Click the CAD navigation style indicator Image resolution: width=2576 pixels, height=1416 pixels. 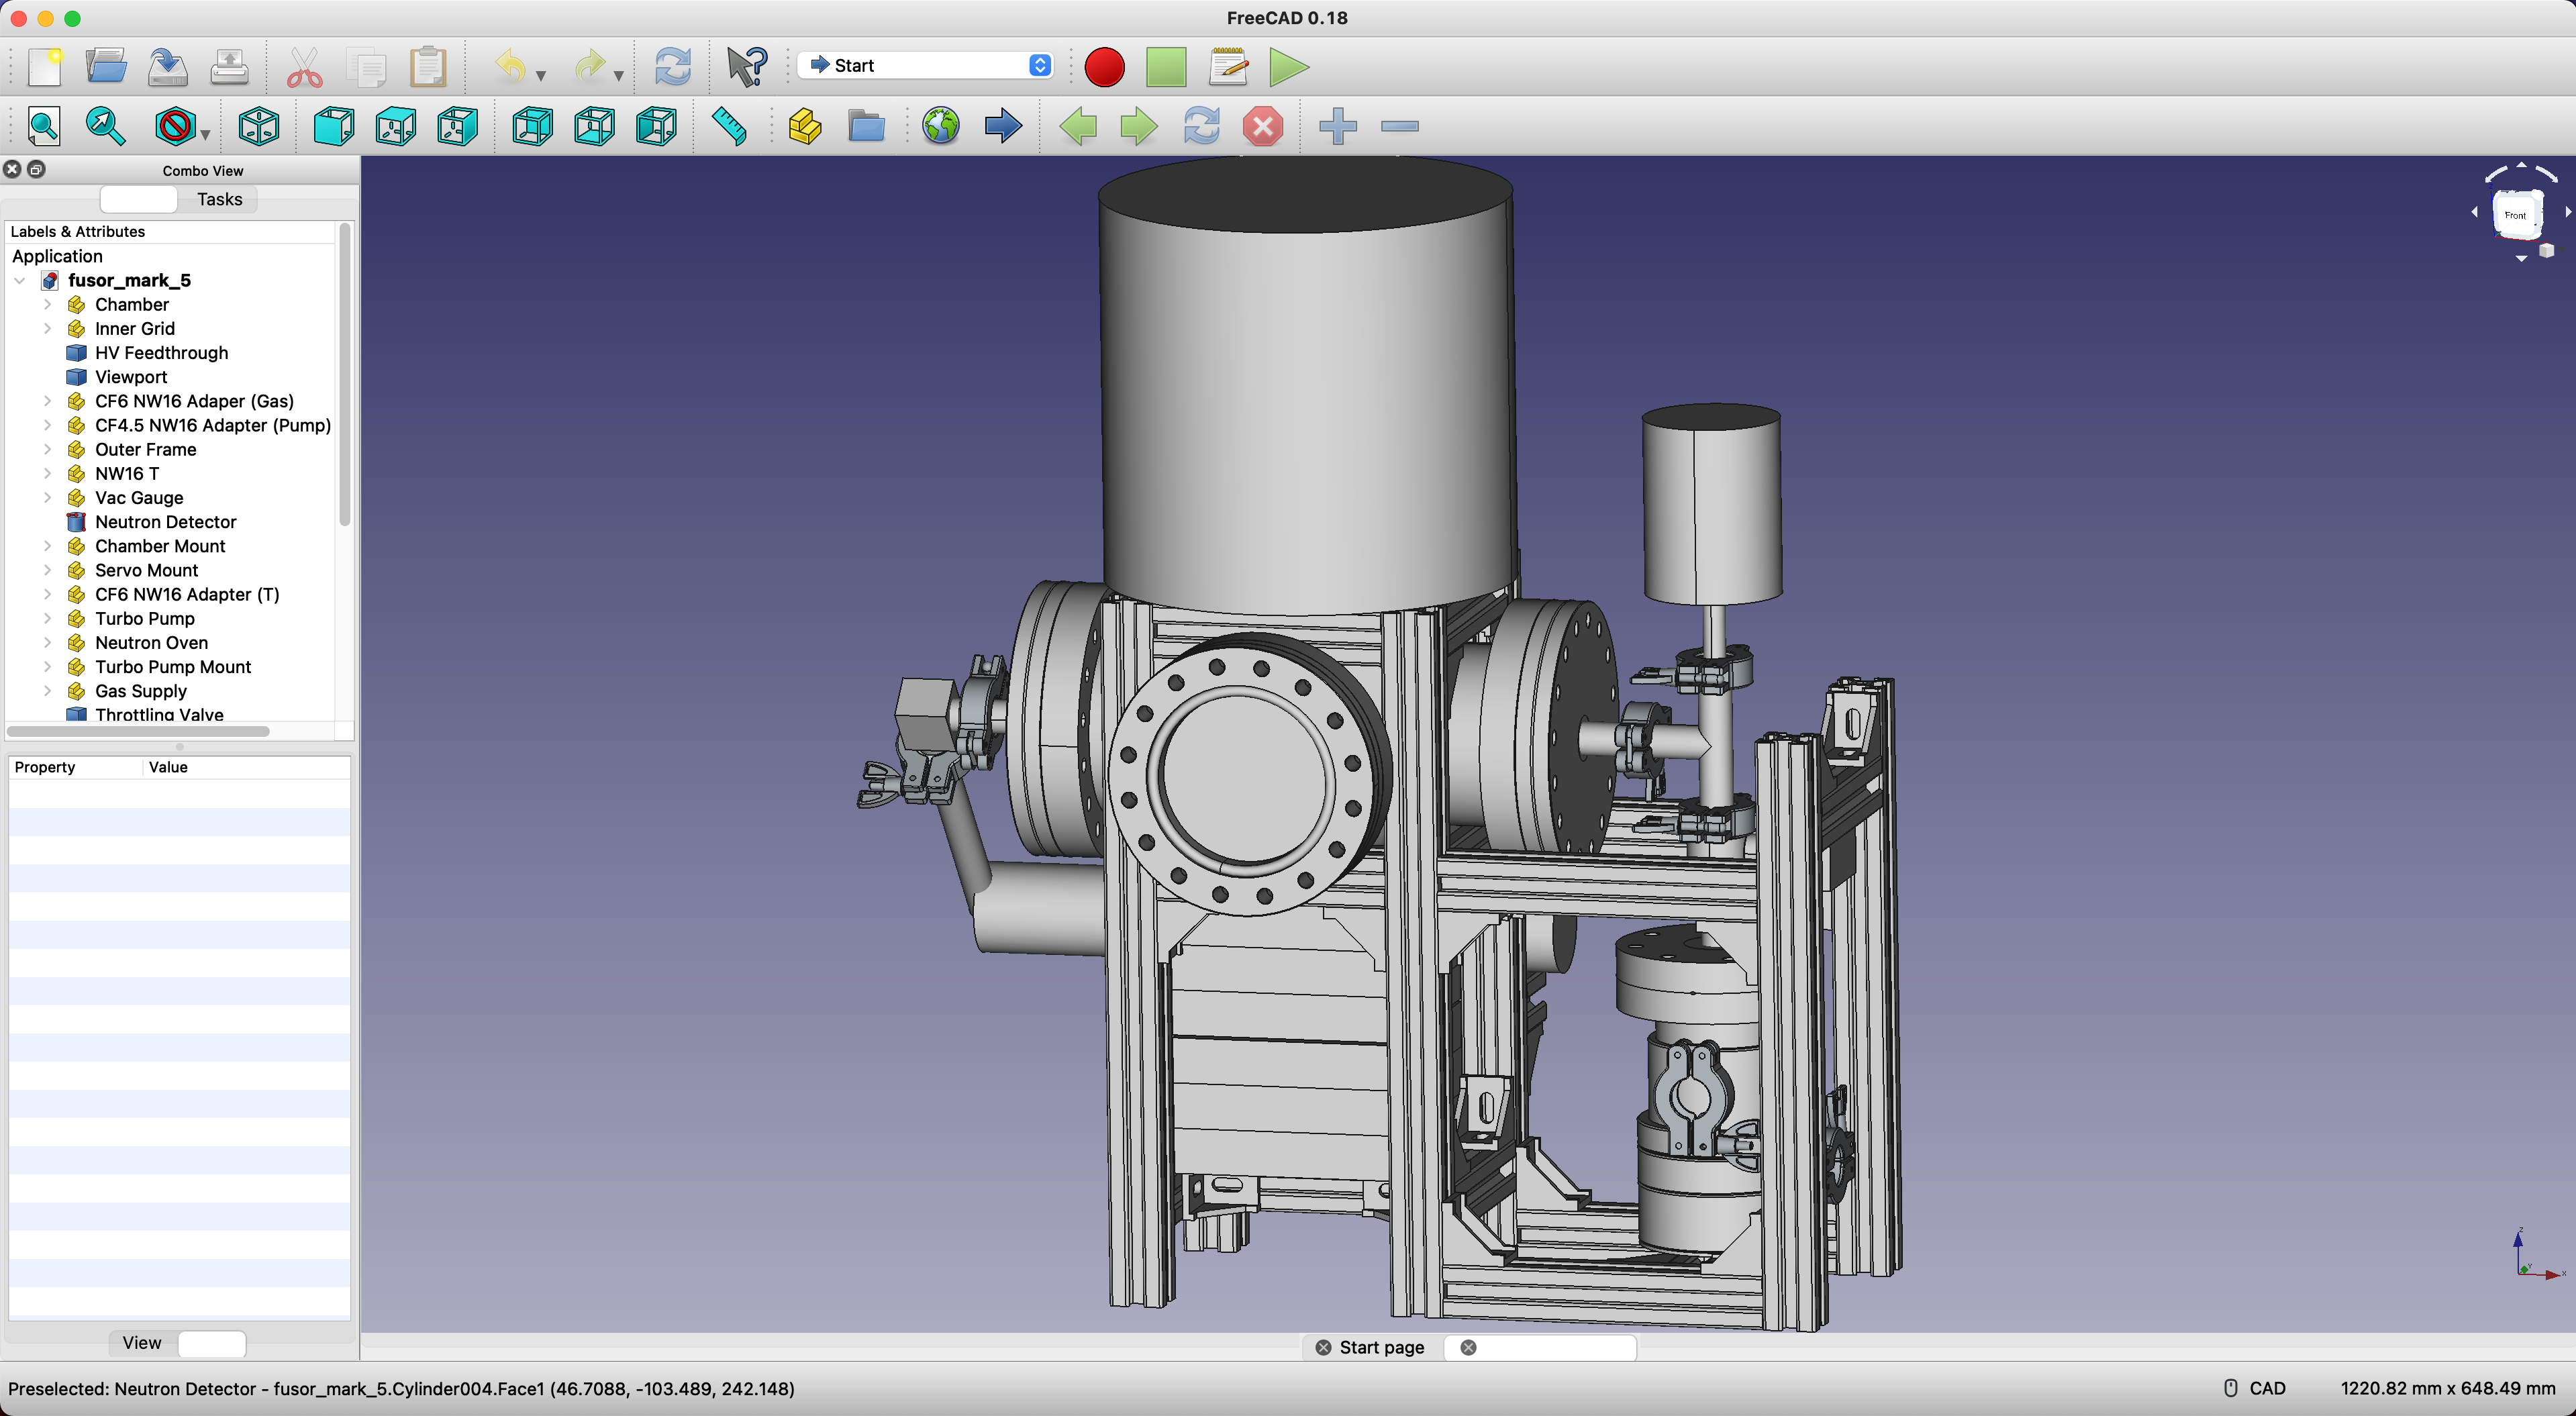coord(2254,1388)
